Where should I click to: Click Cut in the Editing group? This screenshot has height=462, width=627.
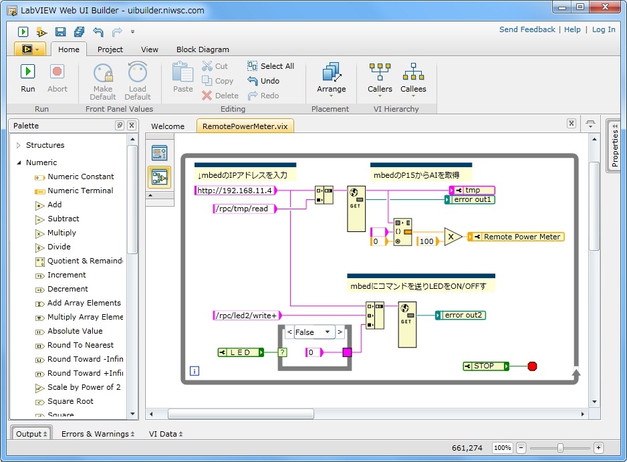point(215,66)
